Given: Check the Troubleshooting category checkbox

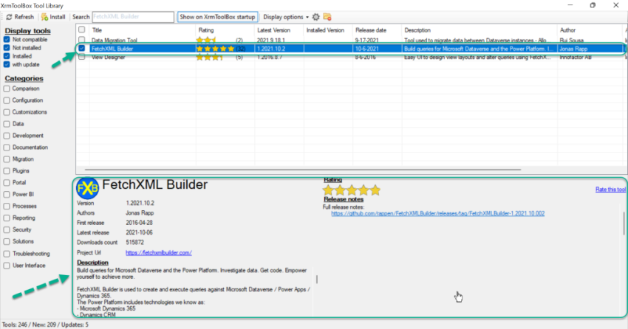Looking at the screenshot, I should [x=7, y=254].
